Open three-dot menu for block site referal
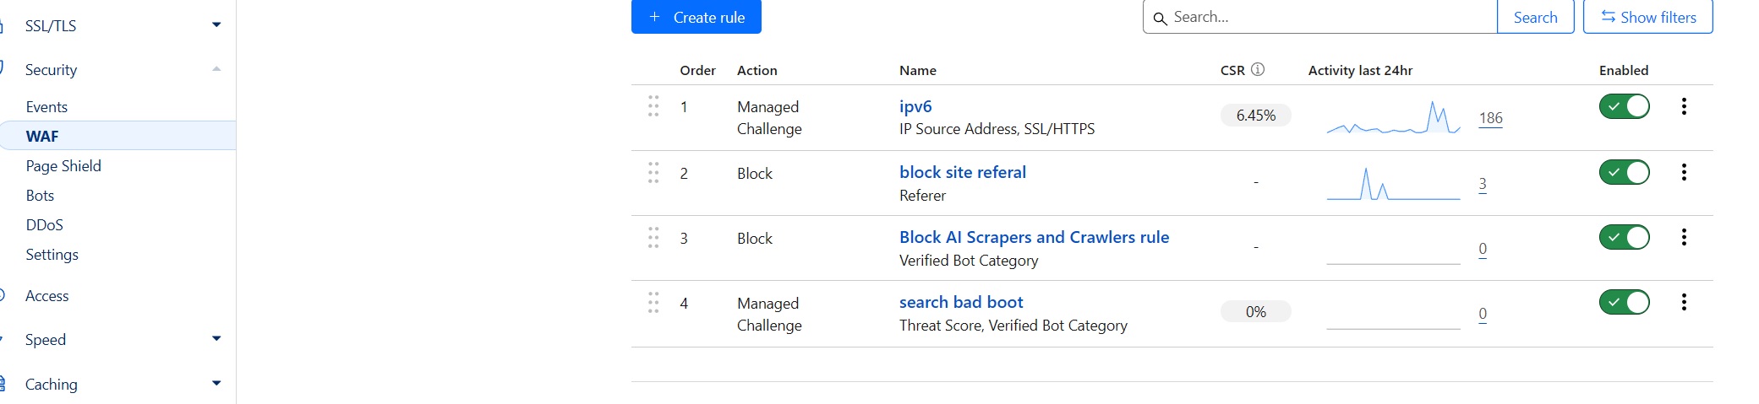This screenshot has width=1759, height=404. (1683, 172)
